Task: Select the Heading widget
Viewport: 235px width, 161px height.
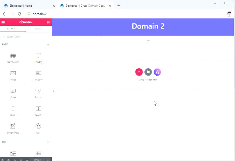Action: (x=38, y=58)
